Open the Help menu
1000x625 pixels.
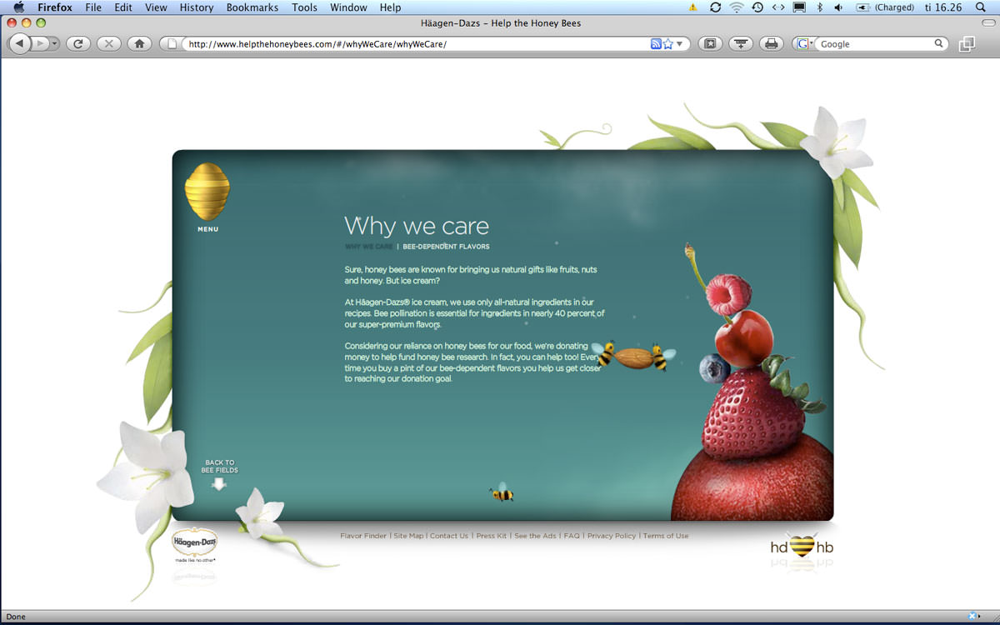pyautogui.click(x=390, y=7)
